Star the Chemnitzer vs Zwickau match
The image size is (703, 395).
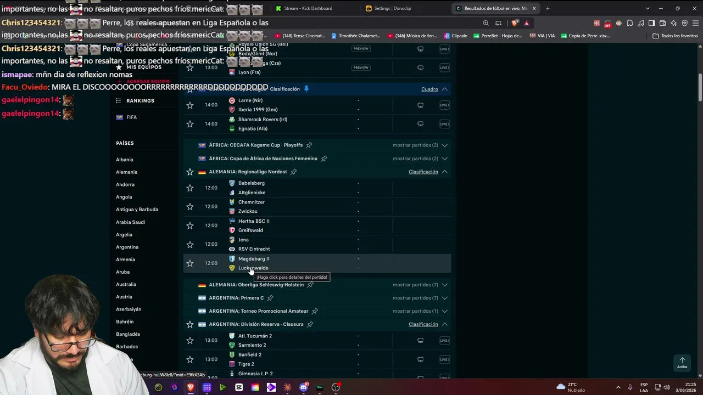(190, 206)
